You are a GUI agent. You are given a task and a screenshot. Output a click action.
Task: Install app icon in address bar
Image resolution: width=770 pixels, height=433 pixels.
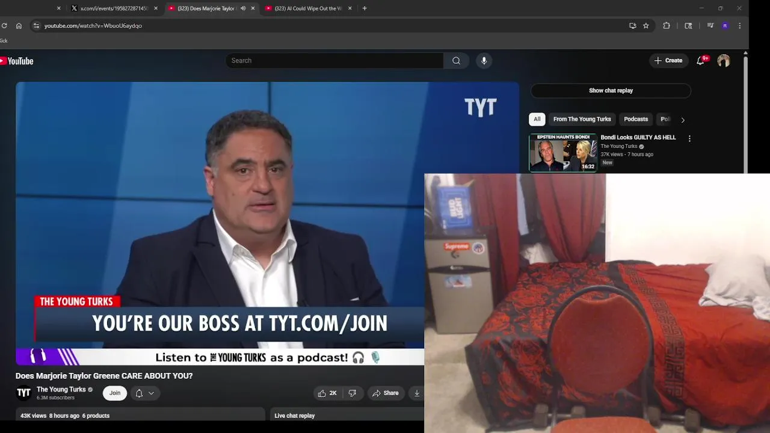point(632,26)
